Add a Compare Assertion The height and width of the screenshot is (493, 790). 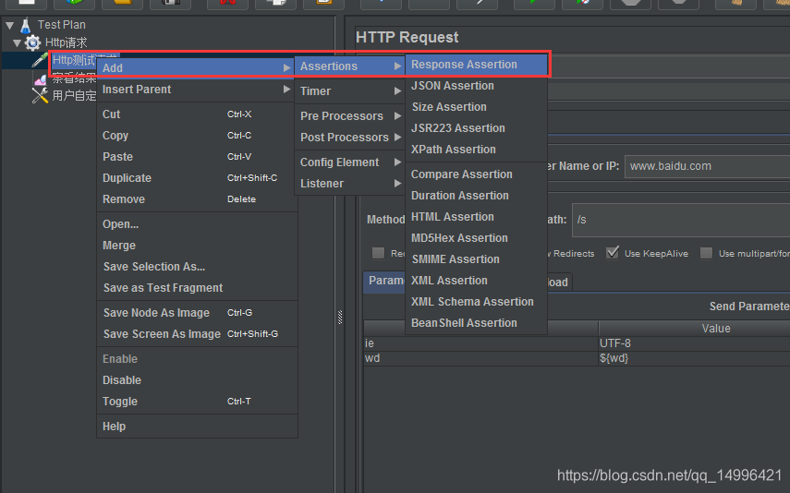click(x=476, y=174)
